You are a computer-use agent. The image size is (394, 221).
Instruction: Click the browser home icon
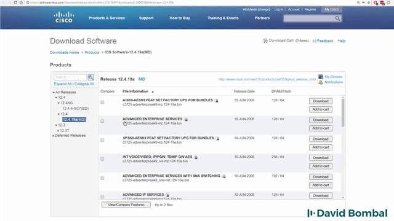21,2
